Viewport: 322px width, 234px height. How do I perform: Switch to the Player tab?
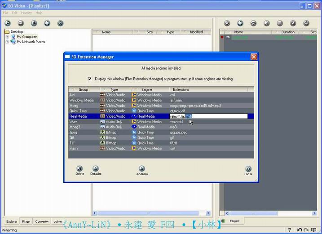(x=26, y=221)
